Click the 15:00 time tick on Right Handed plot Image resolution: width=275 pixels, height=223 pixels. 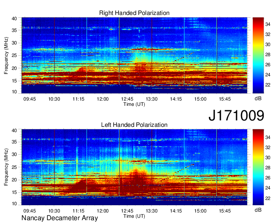(x=200, y=99)
